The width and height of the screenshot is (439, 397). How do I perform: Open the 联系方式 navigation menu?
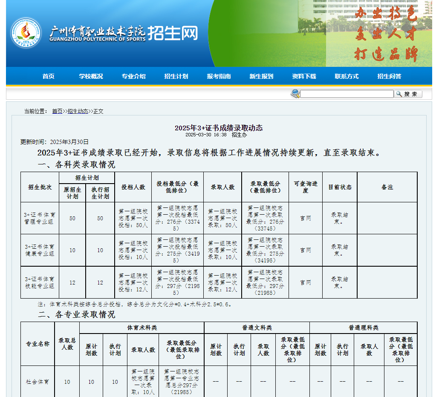pos(346,76)
